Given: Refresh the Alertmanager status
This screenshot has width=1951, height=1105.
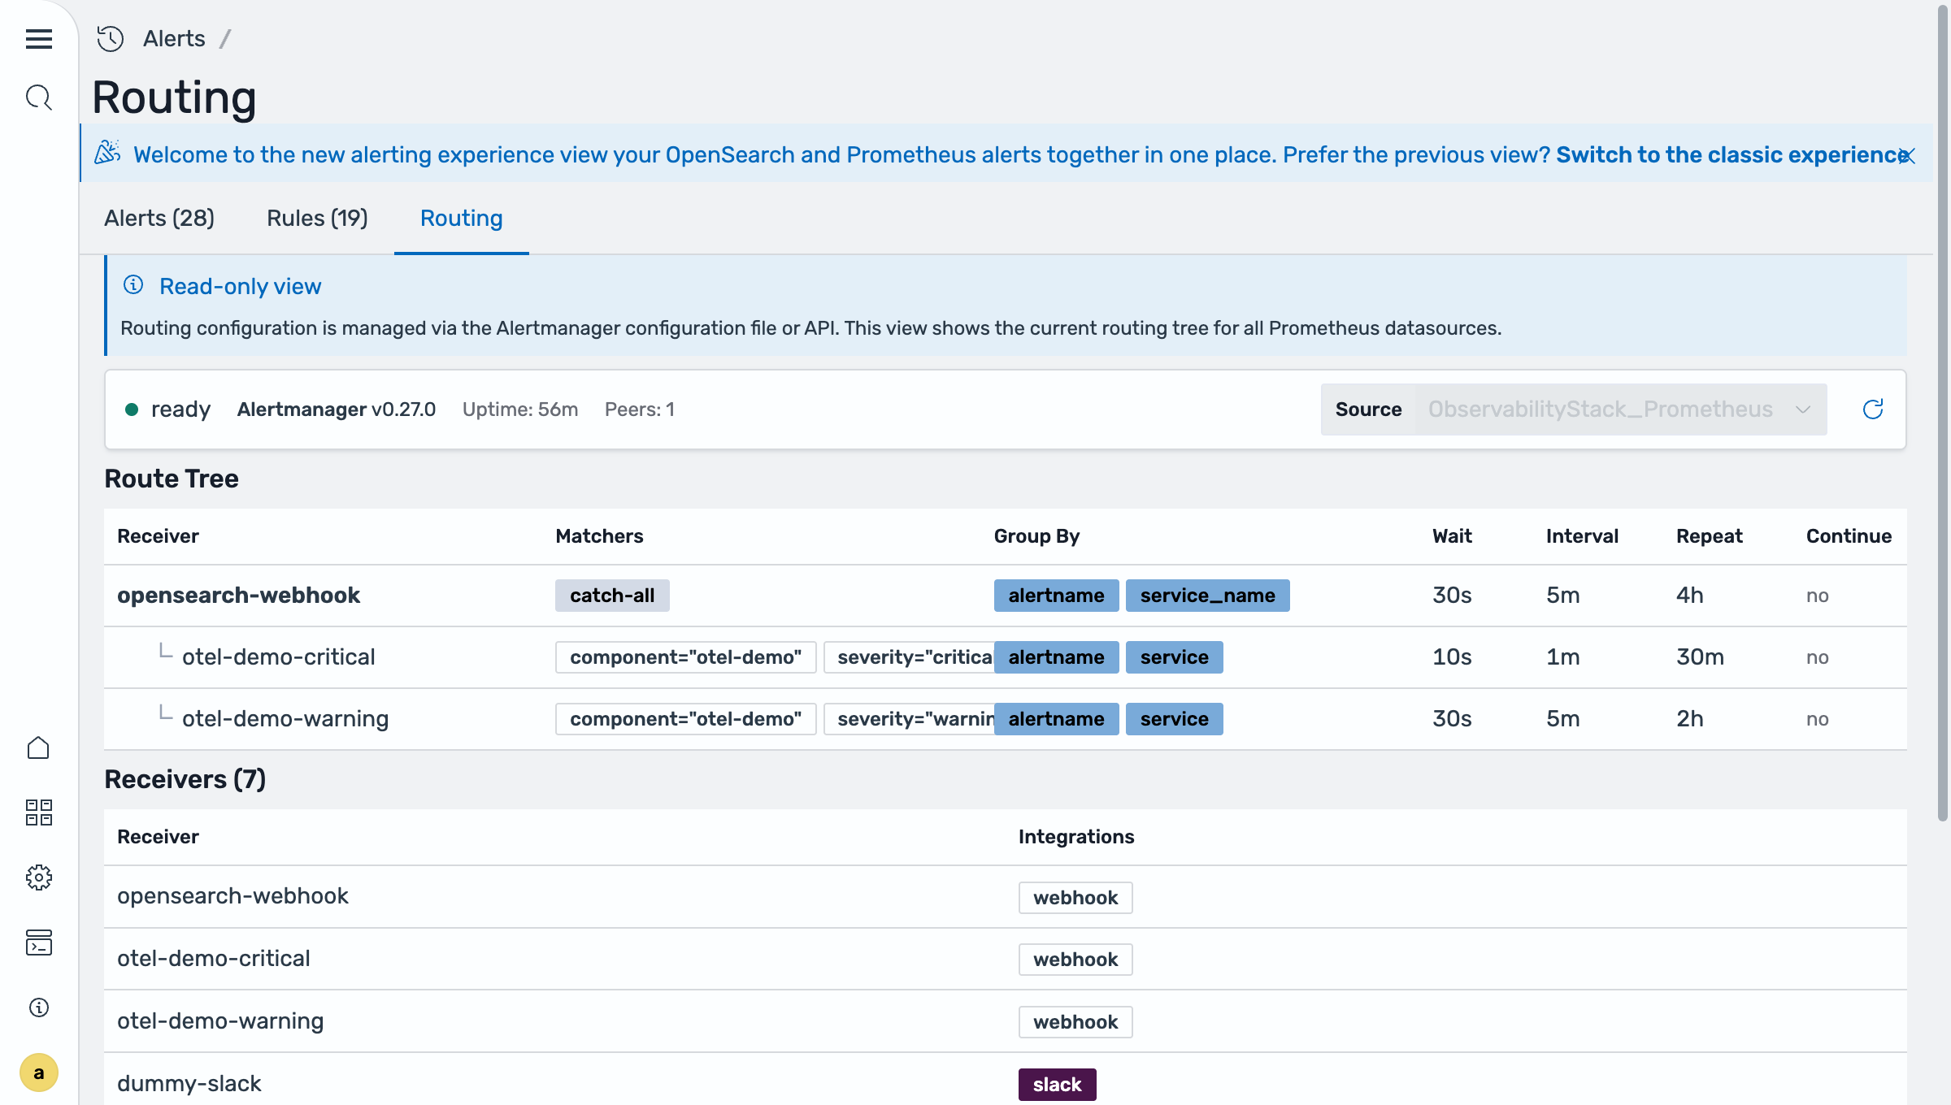Looking at the screenshot, I should point(1873,409).
